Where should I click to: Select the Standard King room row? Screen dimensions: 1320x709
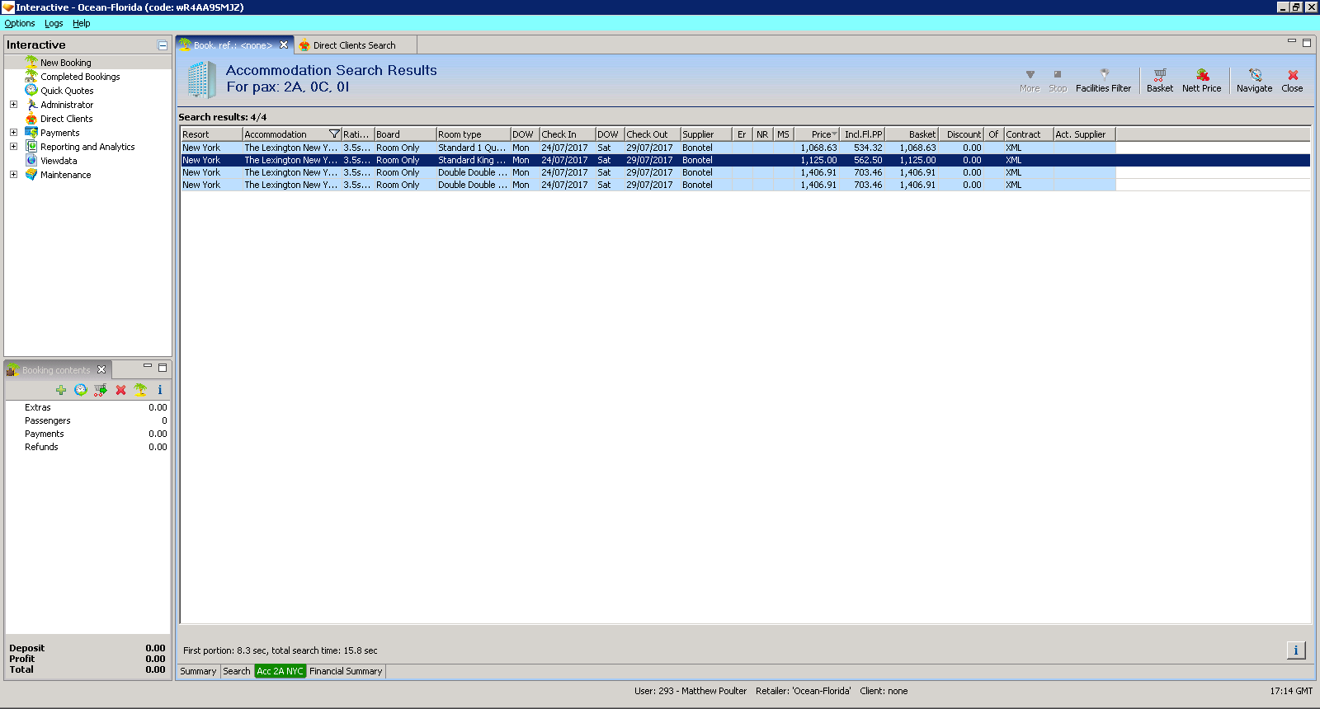coord(745,160)
